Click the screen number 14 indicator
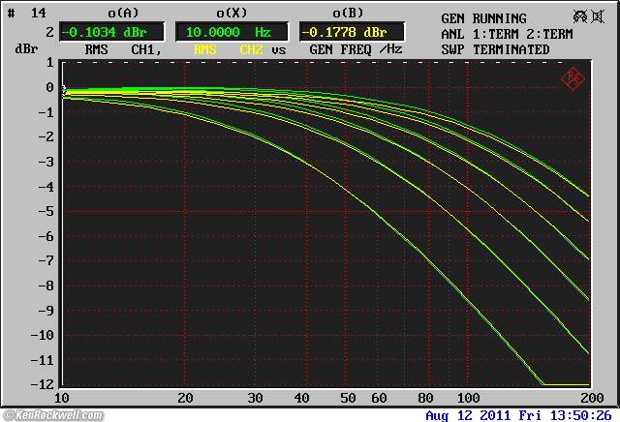Screen dimensions: 620x422 [x=37, y=13]
